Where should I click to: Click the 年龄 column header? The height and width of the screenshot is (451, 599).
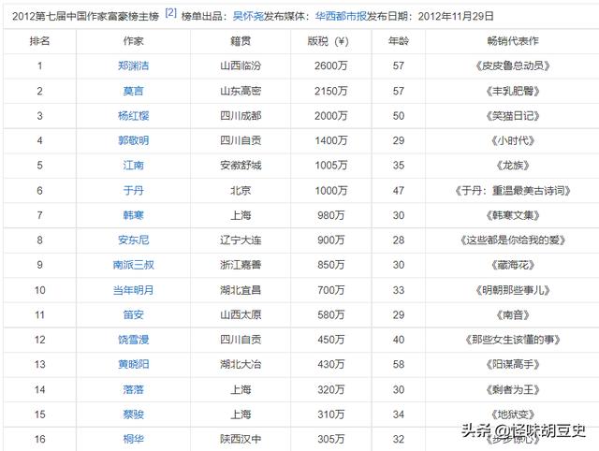coord(399,41)
